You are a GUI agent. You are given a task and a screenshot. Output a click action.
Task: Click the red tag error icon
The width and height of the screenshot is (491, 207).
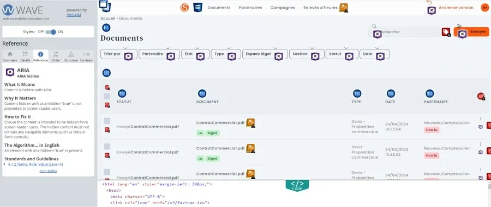coord(446,32)
